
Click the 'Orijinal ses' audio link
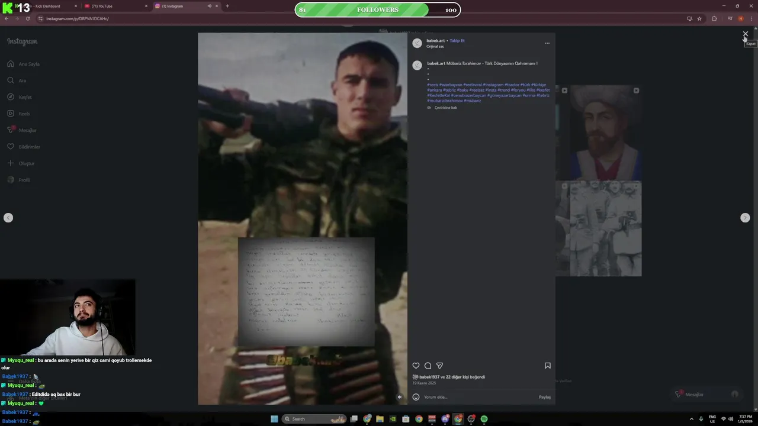[435, 46]
